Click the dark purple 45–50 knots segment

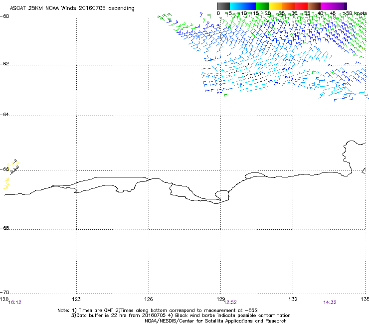tap(340, 6)
